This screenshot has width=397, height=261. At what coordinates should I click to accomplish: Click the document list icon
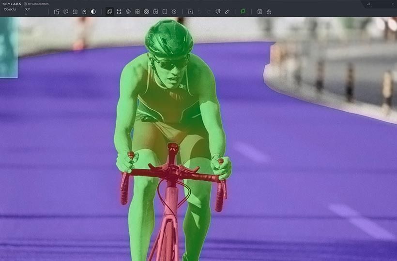pos(75,12)
